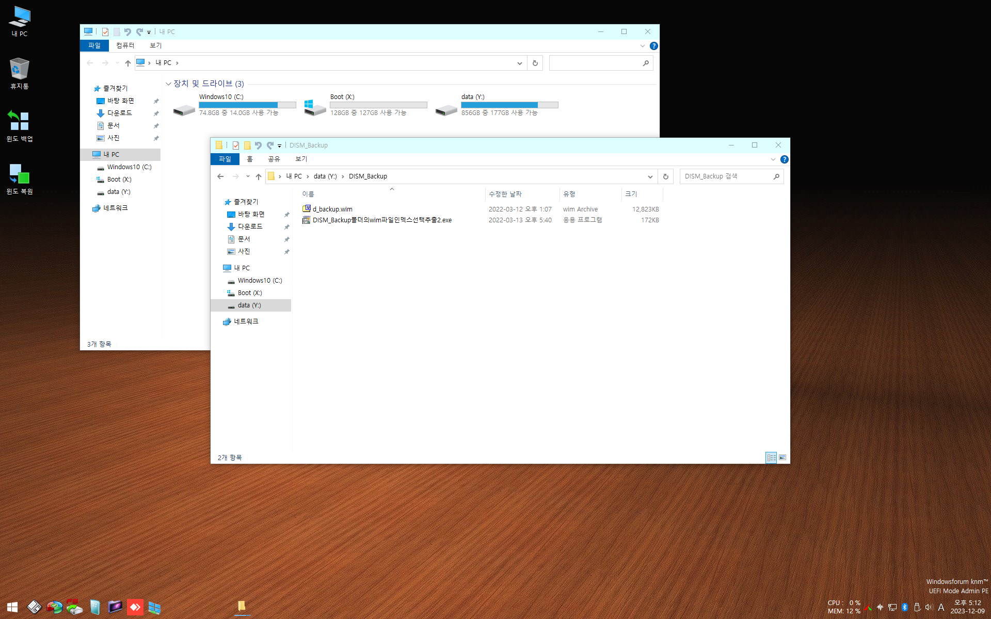Select 내 PC desktop shortcut icon
This screenshot has width=991, height=619.
coord(20,21)
